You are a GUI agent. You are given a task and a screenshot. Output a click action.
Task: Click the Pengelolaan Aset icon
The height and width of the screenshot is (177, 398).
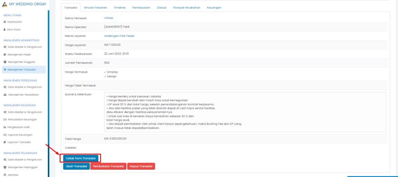tap(5, 127)
